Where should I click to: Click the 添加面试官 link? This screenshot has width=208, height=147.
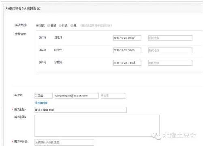click(x=41, y=103)
